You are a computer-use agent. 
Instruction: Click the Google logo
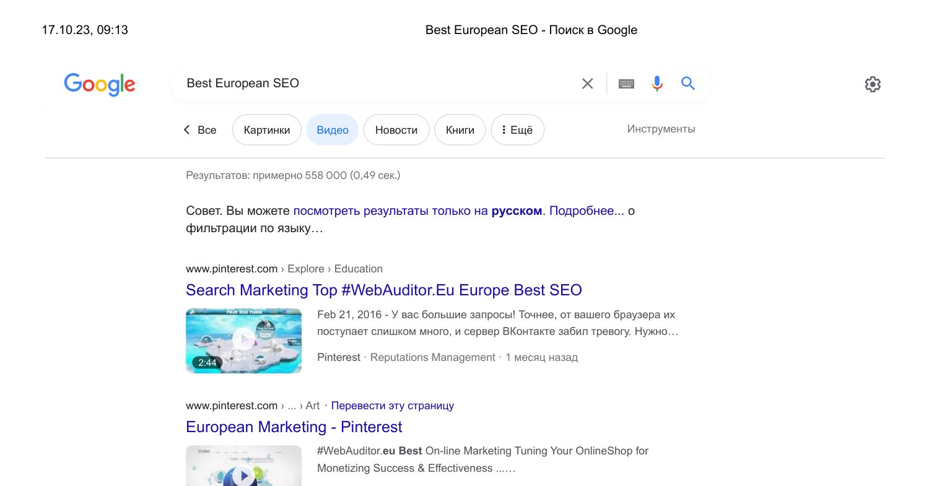coord(100,85)
